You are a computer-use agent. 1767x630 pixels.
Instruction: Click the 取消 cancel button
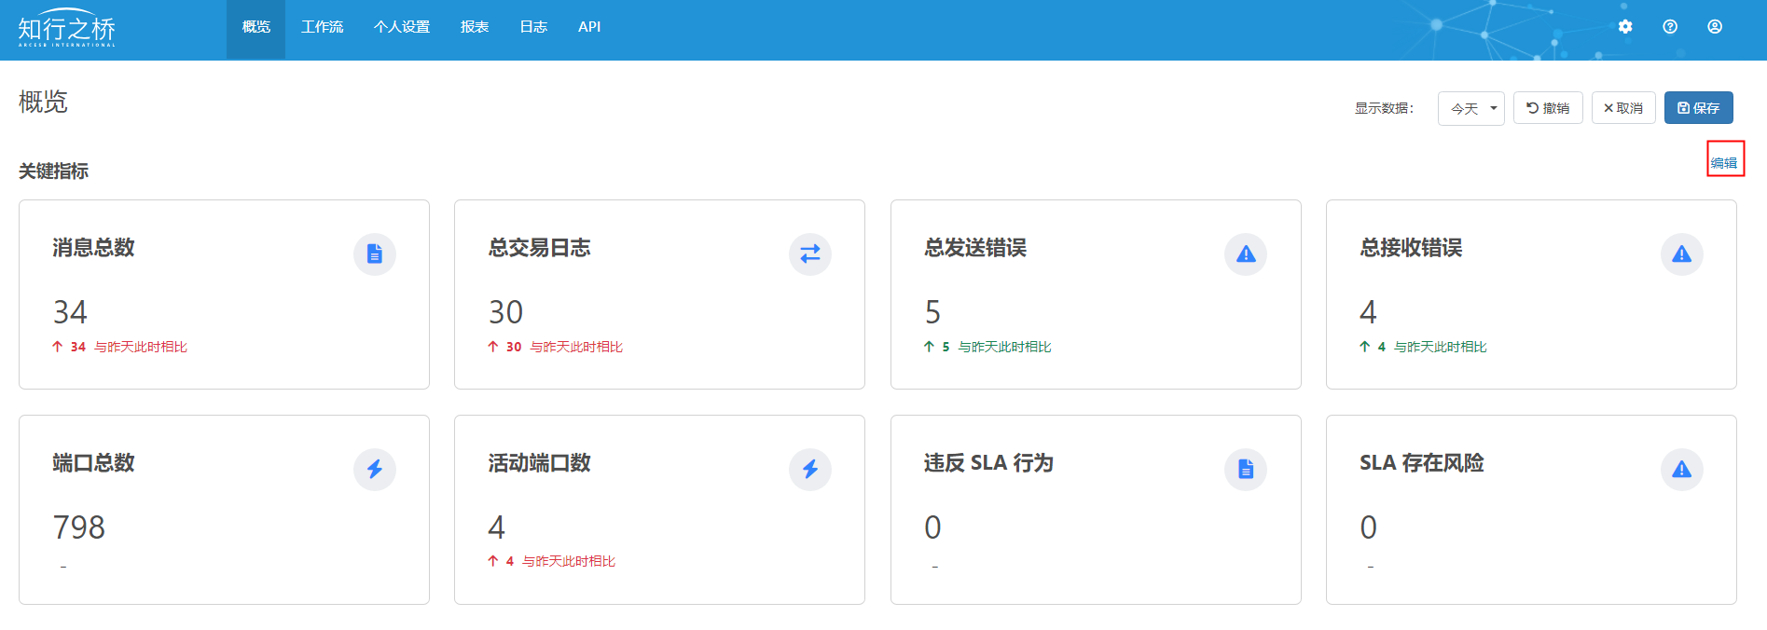click(1623, 108)
